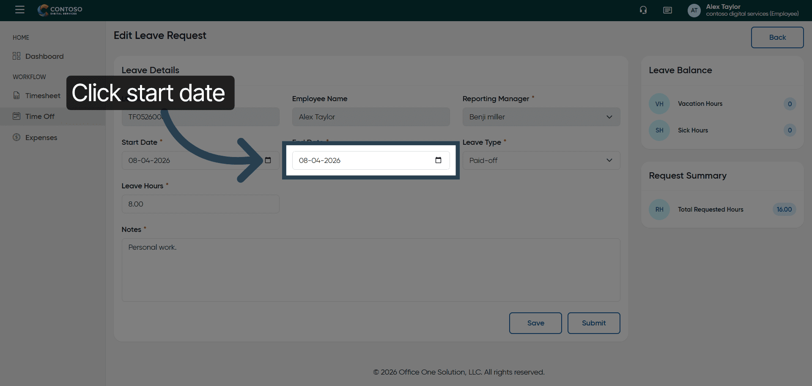Open the End Date calendar picker icon
This screenshot has height=386, width=812.
pyautogui.click(x=438, y=160)
